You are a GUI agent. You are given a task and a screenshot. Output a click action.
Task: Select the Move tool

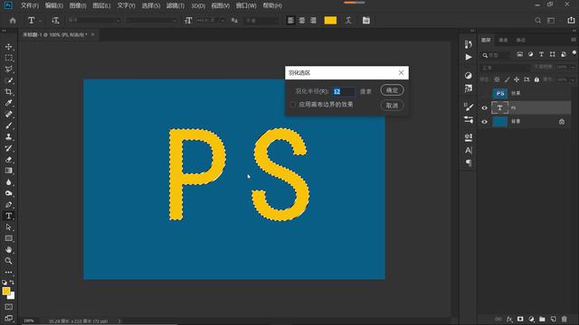pyautogui.click(x=8, y=47)
